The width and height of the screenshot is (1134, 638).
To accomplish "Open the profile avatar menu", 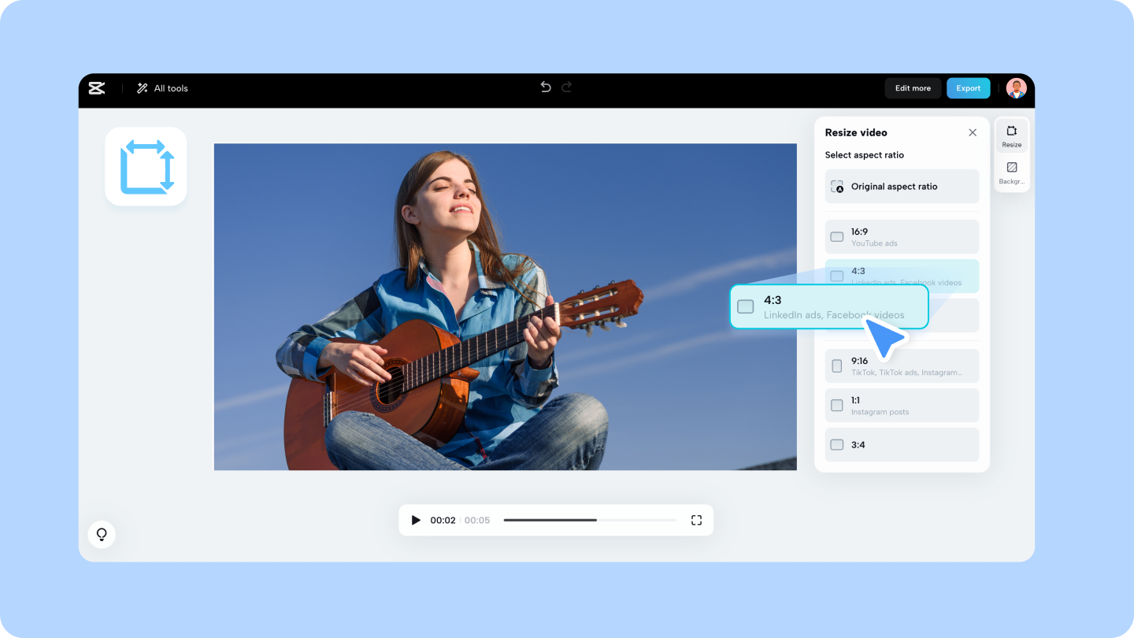I will [x=1016, y=88].
